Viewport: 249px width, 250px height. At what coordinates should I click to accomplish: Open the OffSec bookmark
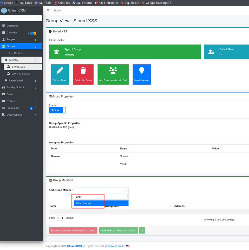tap(7, 3)
